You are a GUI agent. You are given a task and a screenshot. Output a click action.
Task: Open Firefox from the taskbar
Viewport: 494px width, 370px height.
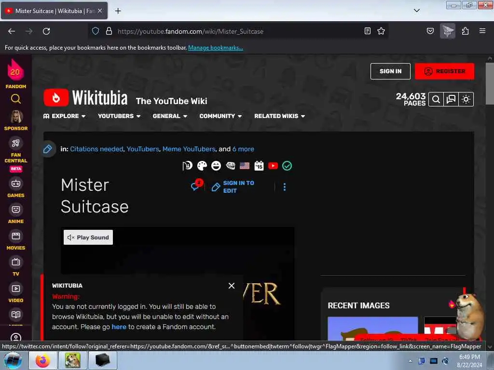pos(43,360)
